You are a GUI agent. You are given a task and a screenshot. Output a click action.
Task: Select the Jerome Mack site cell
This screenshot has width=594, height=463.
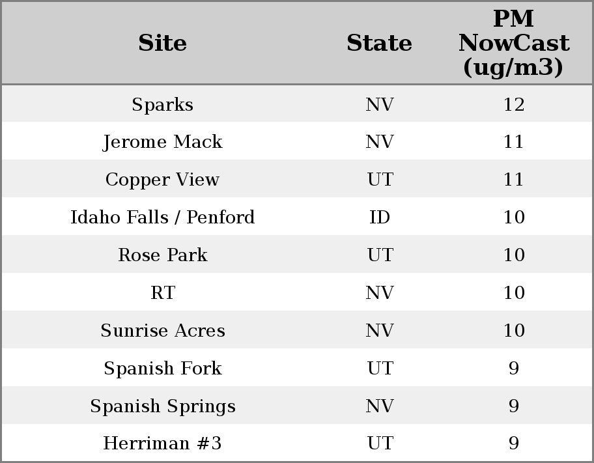(162, 142)
